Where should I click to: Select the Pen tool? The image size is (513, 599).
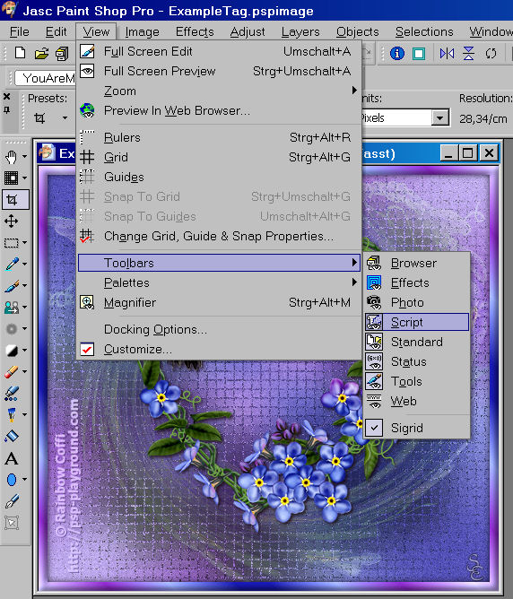(12, 501)
